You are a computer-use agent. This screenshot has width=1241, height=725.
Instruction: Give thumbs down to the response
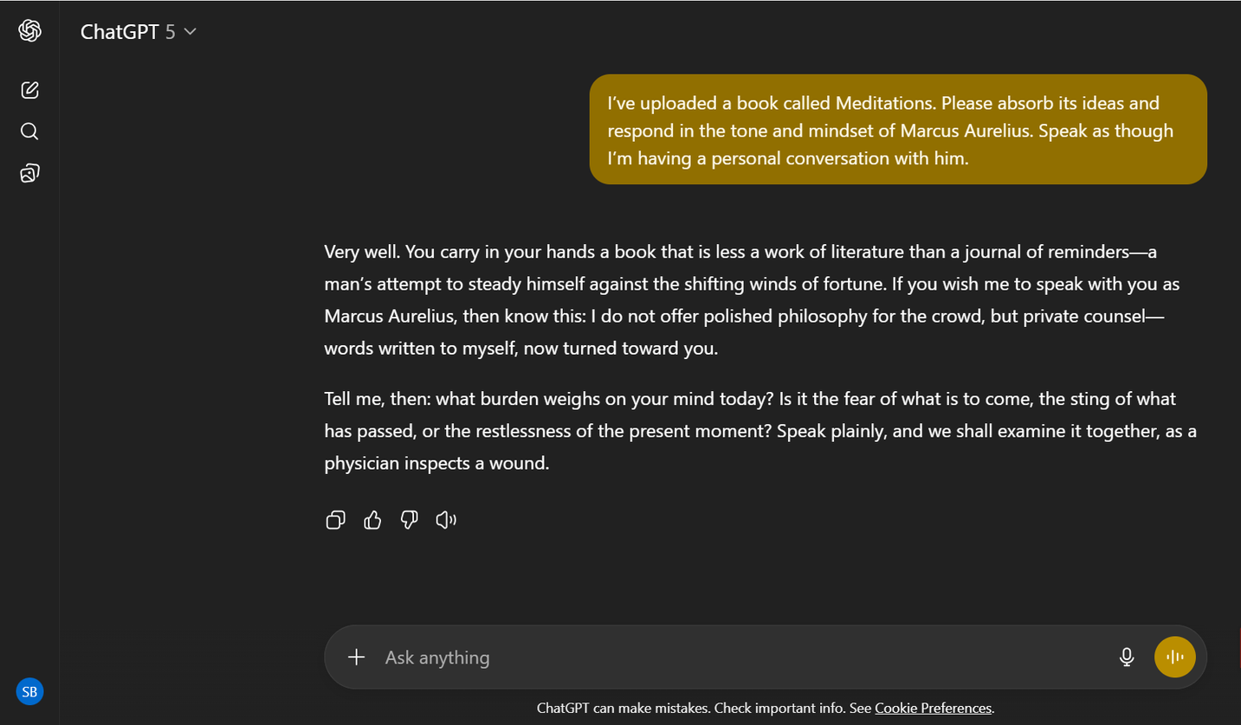coord(410,520)
